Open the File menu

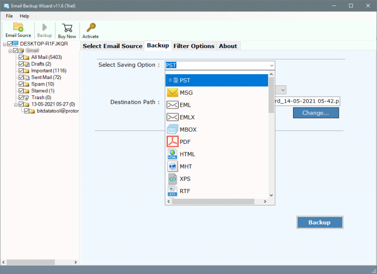coord(9,16)
